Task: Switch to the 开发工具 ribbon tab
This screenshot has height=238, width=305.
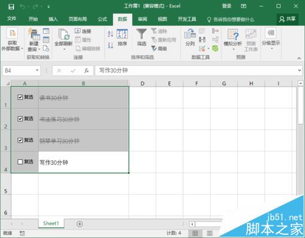Action: pos(187,19)
